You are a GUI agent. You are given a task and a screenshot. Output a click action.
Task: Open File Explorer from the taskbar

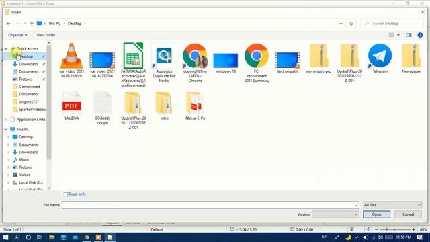pos(52,237)
